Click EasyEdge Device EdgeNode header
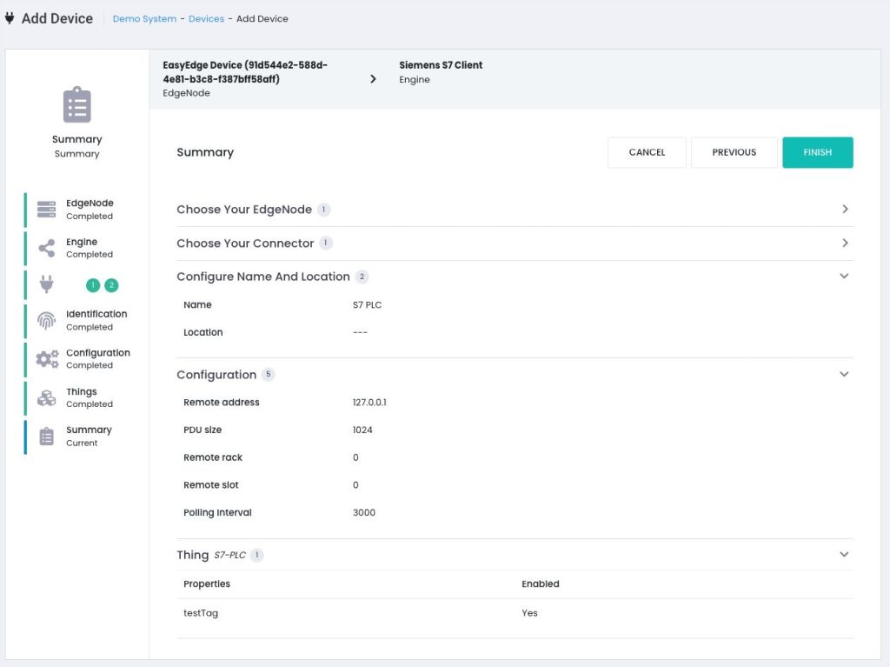The height and width of the screenshot is (667, 890). pos(245,78)
